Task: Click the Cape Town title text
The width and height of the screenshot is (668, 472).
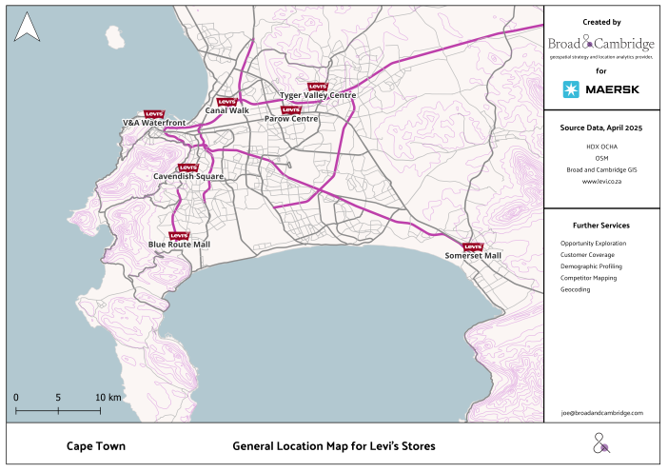Action: [x=95, y=445]
